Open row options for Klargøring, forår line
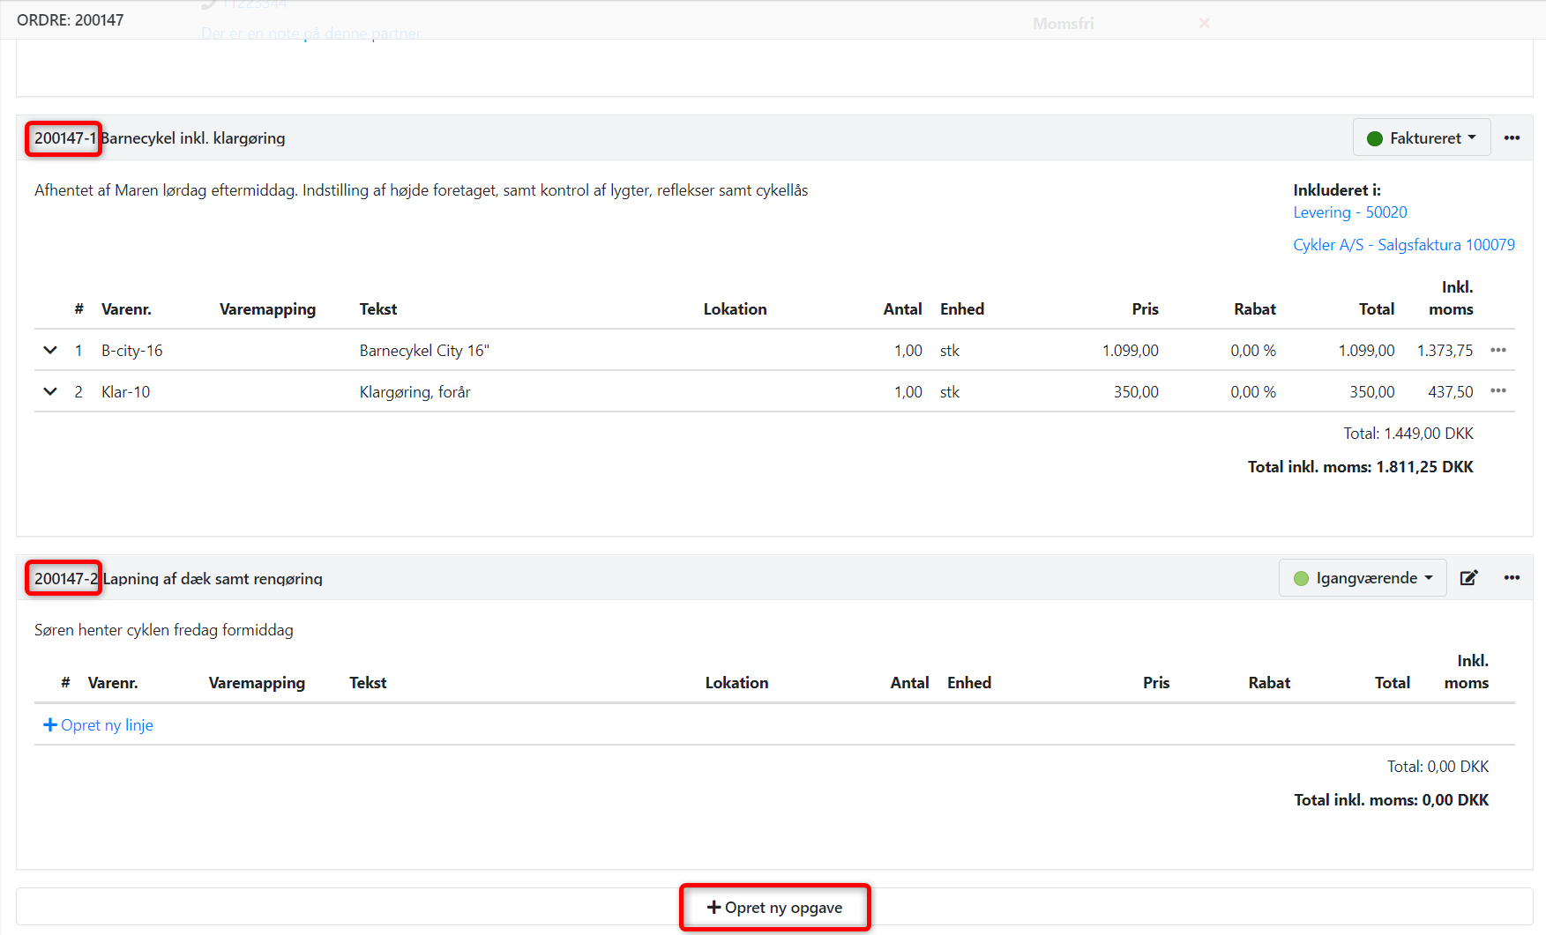The image size is (1546, 935). tap(1497, 391)
